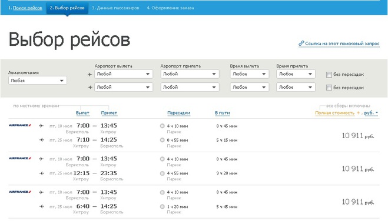Image resolution: width=388 pixels, height=221 pixels.
Task: Click the 5 ч 45 мин travel duration
Action: click(227, 206)
